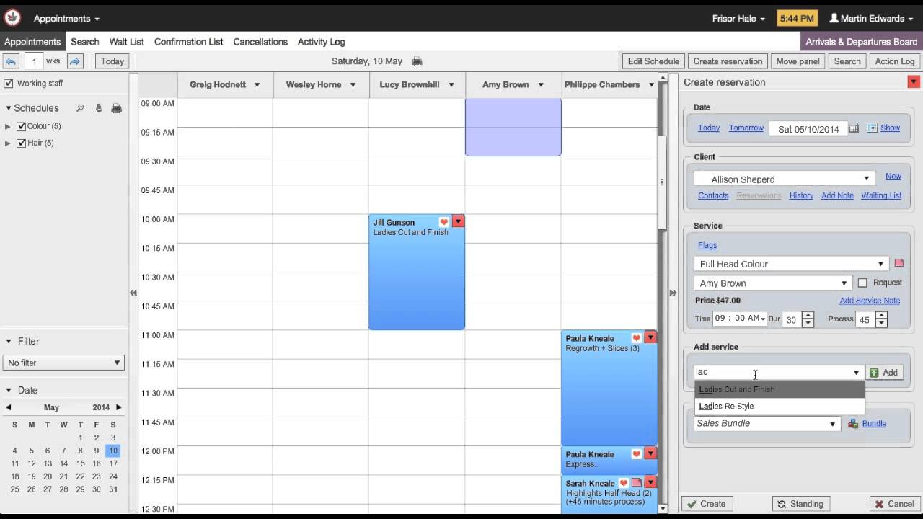Click the heart icon on Jill Gunson's appointment

click(x=444, y=222)
